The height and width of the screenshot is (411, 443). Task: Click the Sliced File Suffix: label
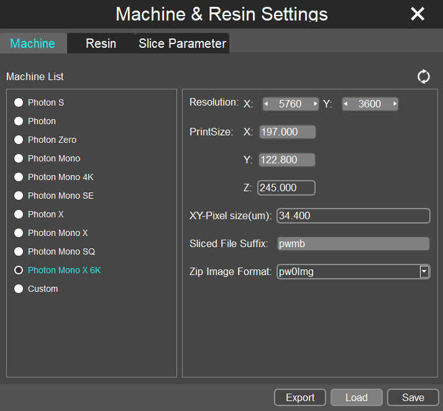(229, 243)
